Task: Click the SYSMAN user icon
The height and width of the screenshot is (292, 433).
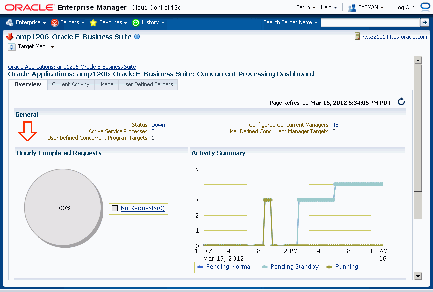Action: [352, 8]
